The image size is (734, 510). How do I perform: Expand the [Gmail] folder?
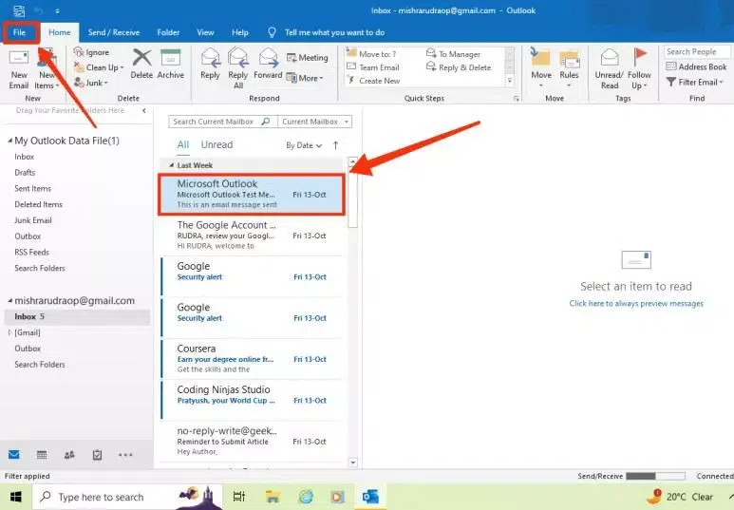9,332
